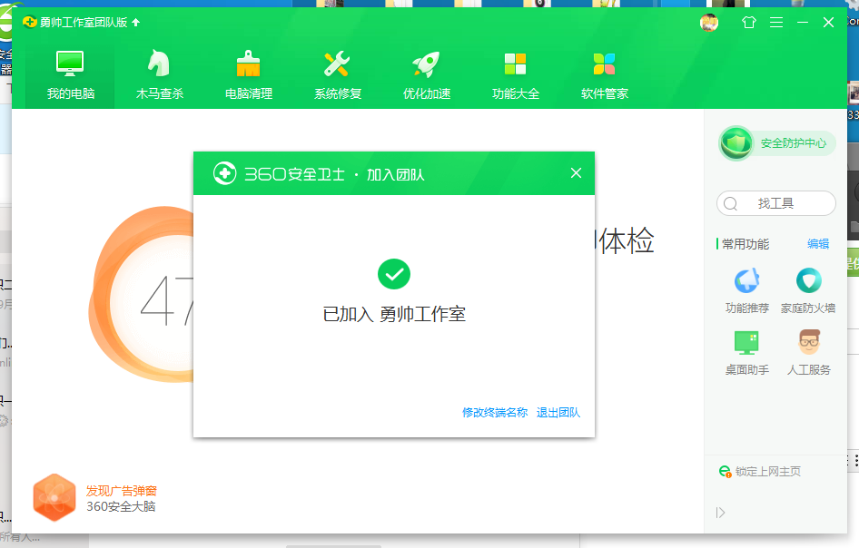This screenshot has width=859, height=548.
Task: Toggle 锁定上网主页 homepage lock
Action: coord(759,471)
